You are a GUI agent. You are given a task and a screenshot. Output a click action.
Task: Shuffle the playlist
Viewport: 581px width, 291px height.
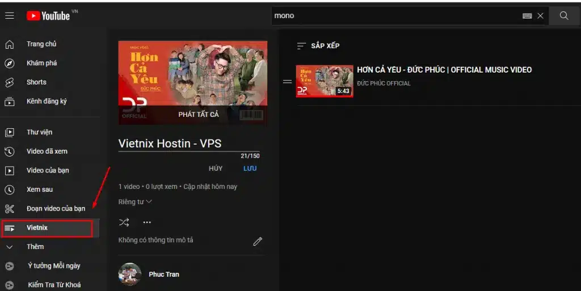pyautogui.click(x=124, y=222)
